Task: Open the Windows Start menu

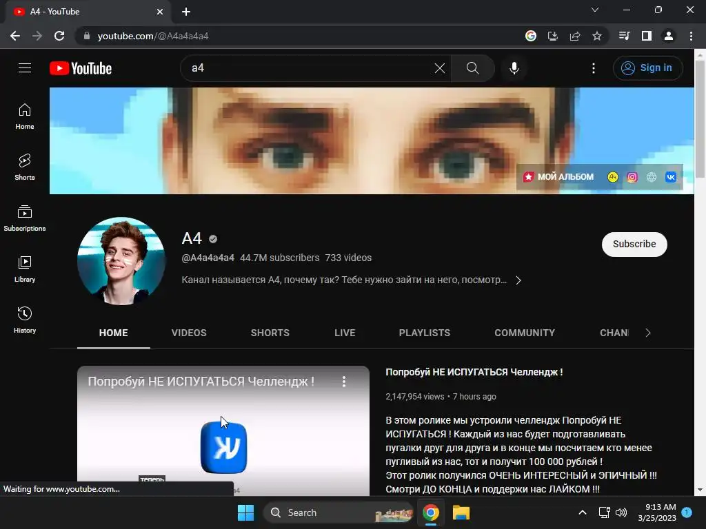Action: click(246, 512)
